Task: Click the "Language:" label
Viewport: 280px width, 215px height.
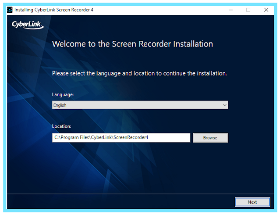Action: [x=63, y=95]
